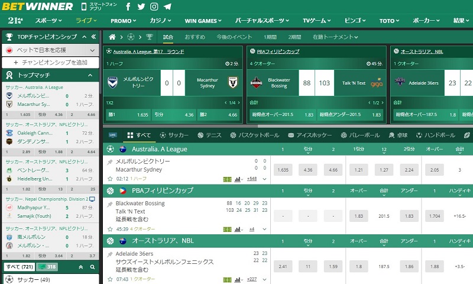The image size is (473, 284).
Task: Click the smartphone app icon
Action: pyautogui.click(x=84, y=7)
